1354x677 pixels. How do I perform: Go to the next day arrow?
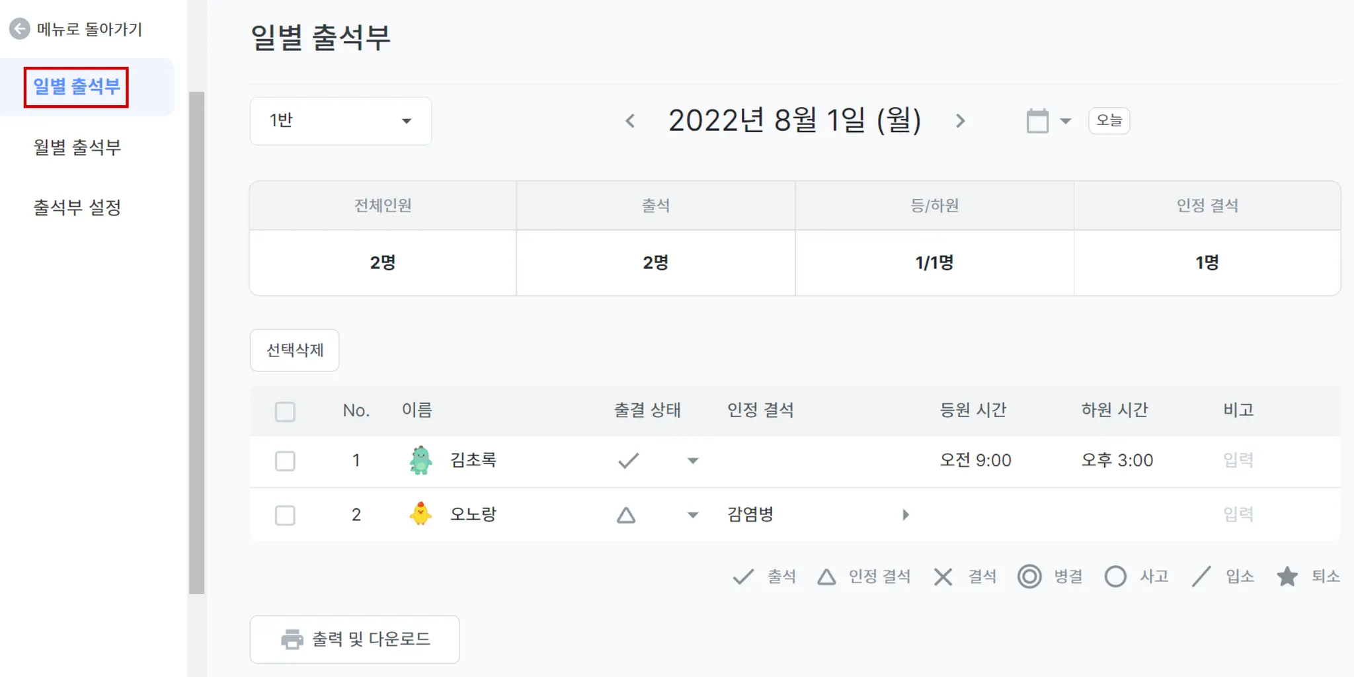961,121
